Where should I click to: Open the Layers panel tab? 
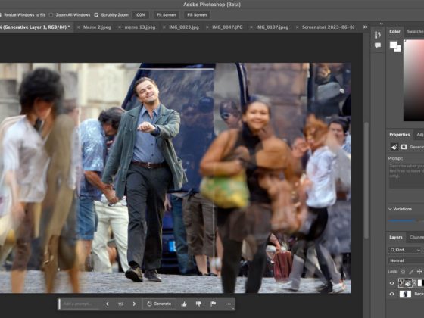click(x=395, y=237)
